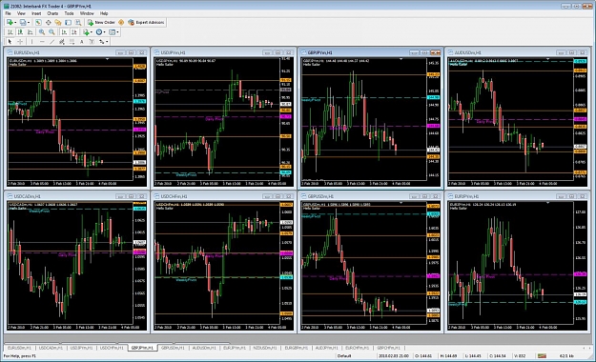Select the cursor arrow tool
Screen dimensions: 596x362
[x=10, y=41]
